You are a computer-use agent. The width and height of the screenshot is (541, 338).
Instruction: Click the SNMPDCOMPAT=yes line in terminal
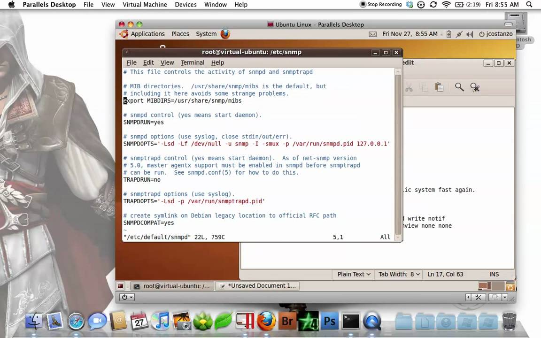tap(149, 223)
